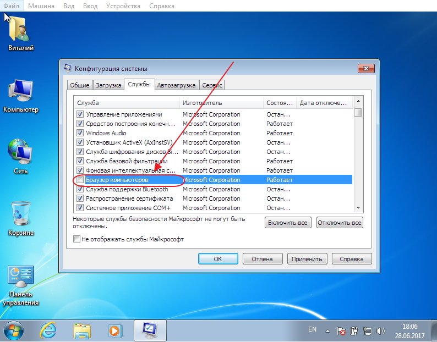Viewport: 437px width, 342px height.
Task: Switch to the Сервис tab
Action: pyautogui.click(x=212, y=85)
